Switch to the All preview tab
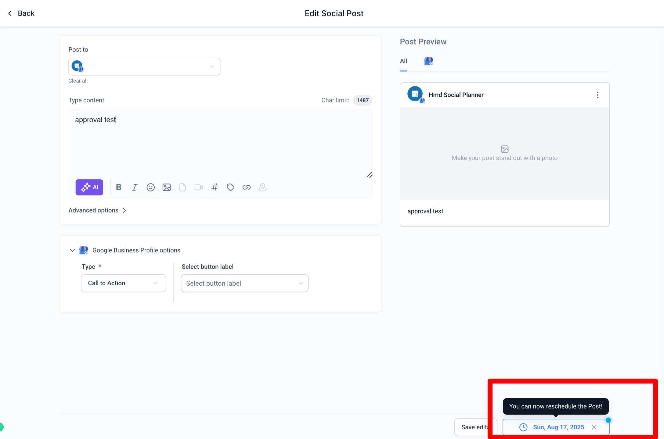Image resolution: width=664 pixels, height=439 pixels. tap(403, 61)
